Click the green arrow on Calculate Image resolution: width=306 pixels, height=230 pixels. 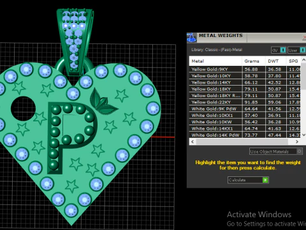[x=265, y=180]
